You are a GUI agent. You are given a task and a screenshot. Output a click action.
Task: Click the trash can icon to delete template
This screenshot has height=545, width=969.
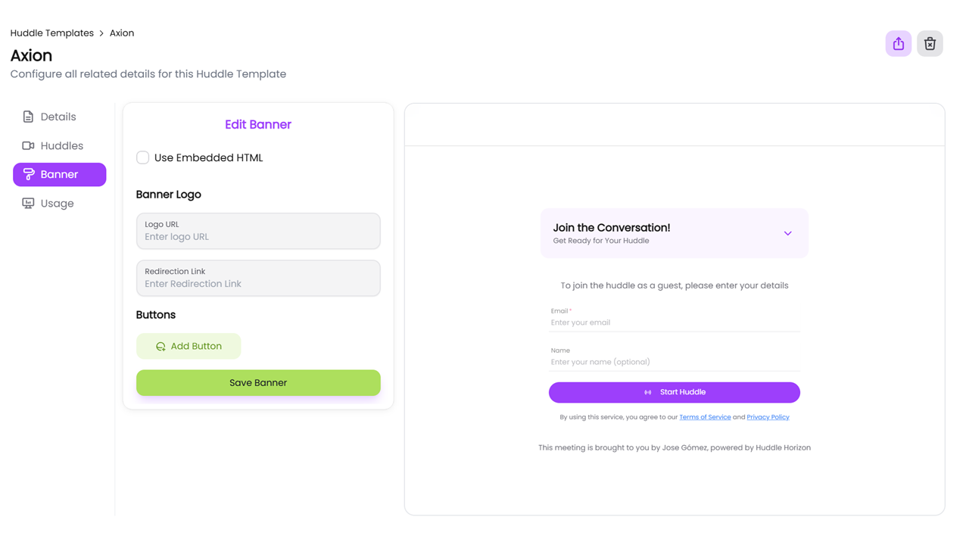pyautogui.click(x=930, y=43)
